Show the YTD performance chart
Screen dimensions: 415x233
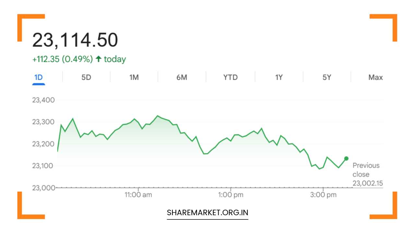tap(230, 77)
